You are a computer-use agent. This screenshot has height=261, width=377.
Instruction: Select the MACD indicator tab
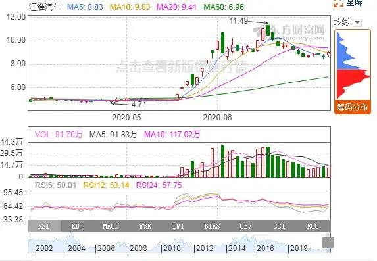pyautogui.click(x=111, y=226)
